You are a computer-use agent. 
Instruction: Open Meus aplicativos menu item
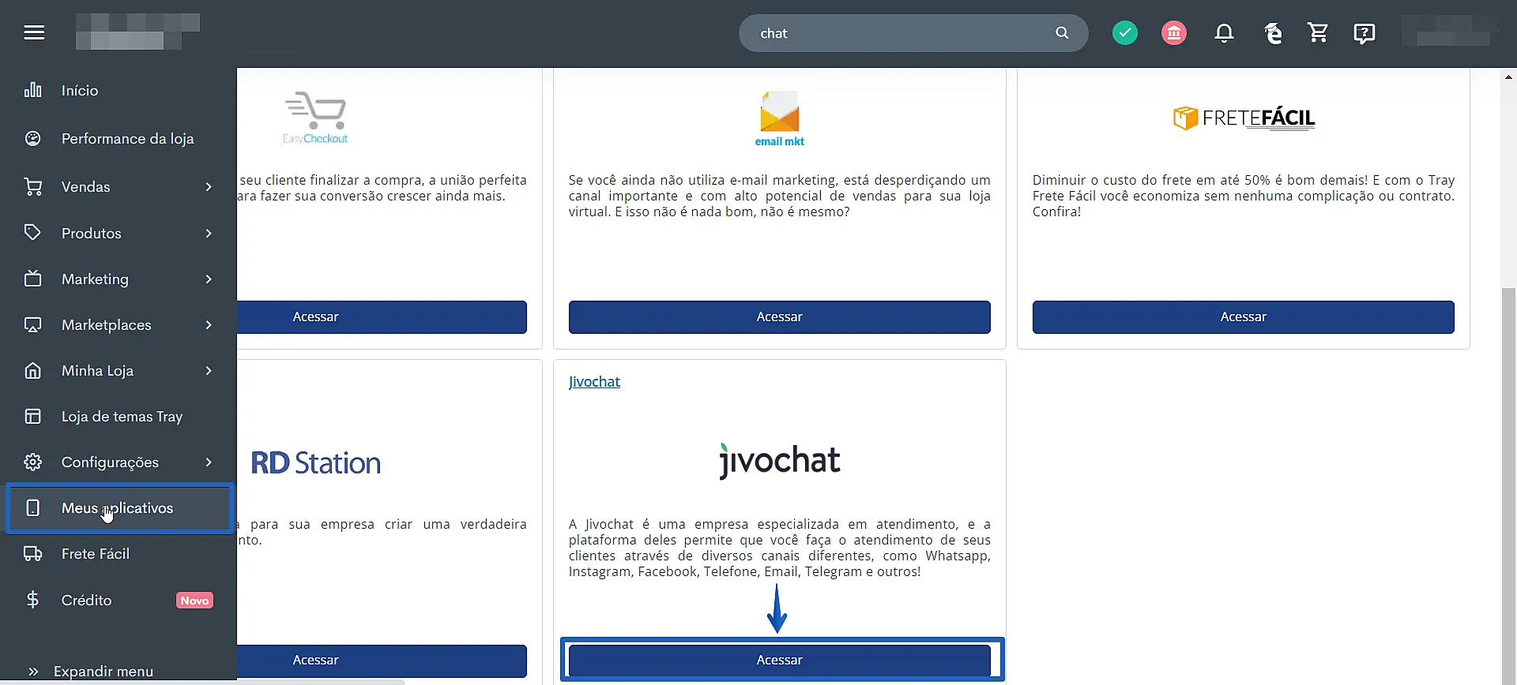click(119, 508)
